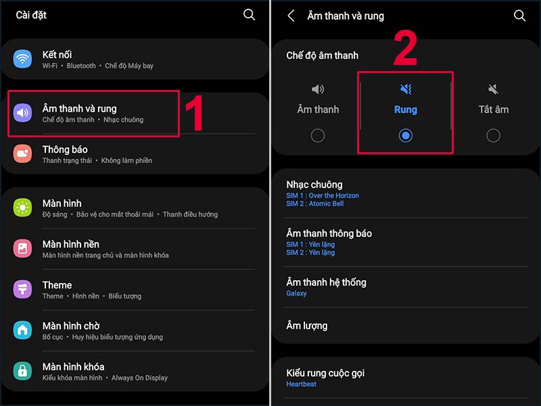Tap the green Màn hình brightness icon
The image size is (541, 406).
23,208
